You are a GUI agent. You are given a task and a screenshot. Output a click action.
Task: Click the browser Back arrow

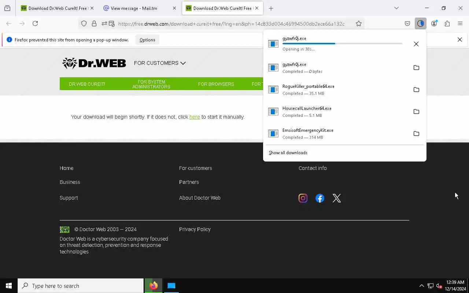(x=9, y=23)
